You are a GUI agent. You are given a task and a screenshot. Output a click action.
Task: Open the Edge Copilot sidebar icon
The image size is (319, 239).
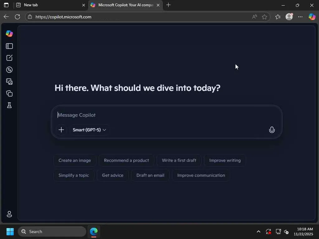coord(312,17)
